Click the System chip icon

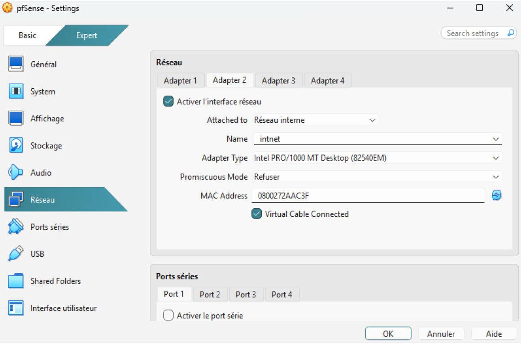16,91
